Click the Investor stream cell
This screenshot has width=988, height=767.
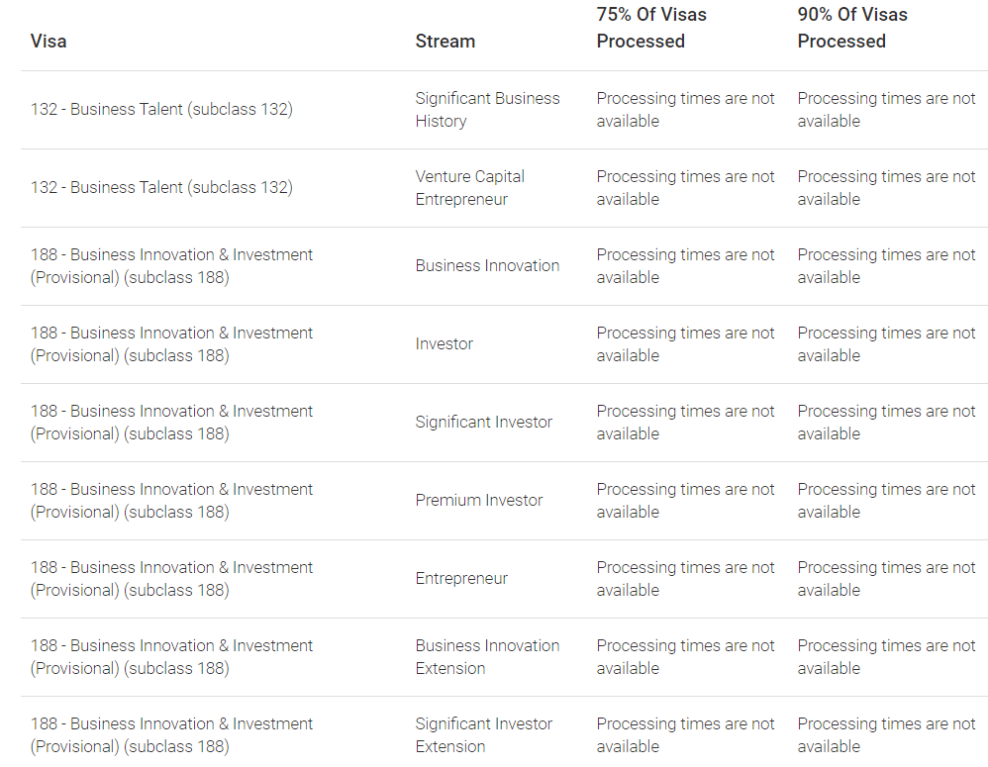click(x=444, y=343)
